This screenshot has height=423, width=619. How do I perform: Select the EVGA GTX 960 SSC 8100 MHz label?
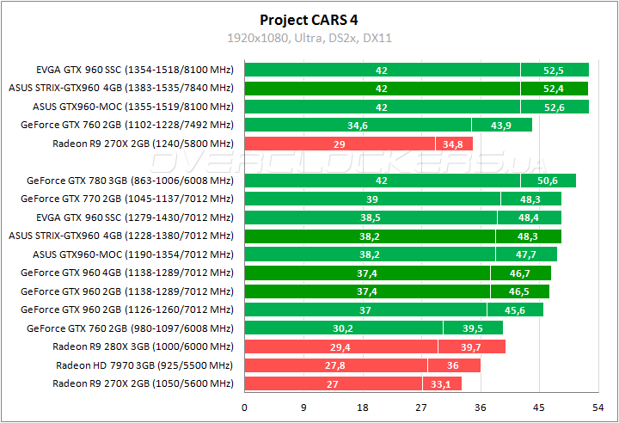134,70
